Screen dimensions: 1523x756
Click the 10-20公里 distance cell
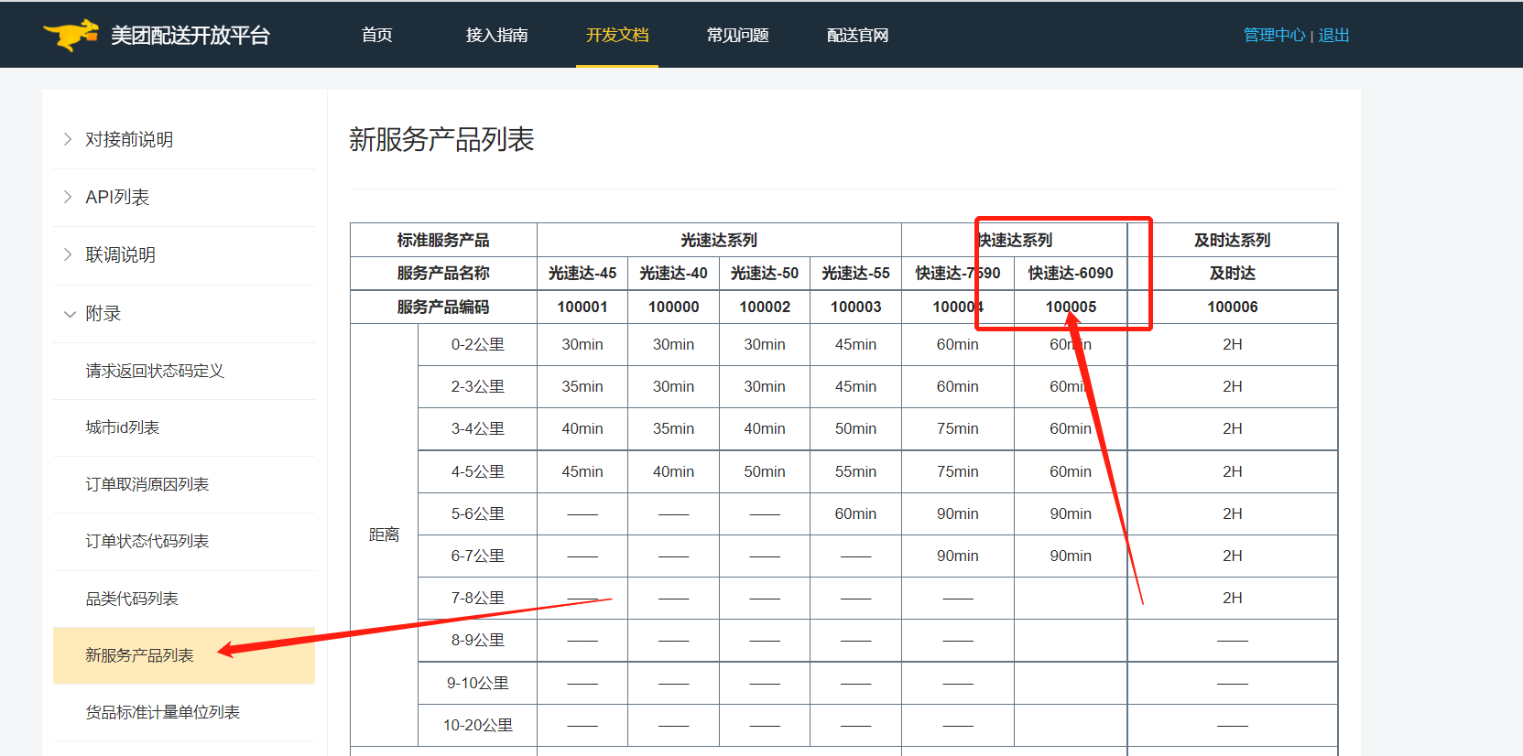click(x=477, y=725)
